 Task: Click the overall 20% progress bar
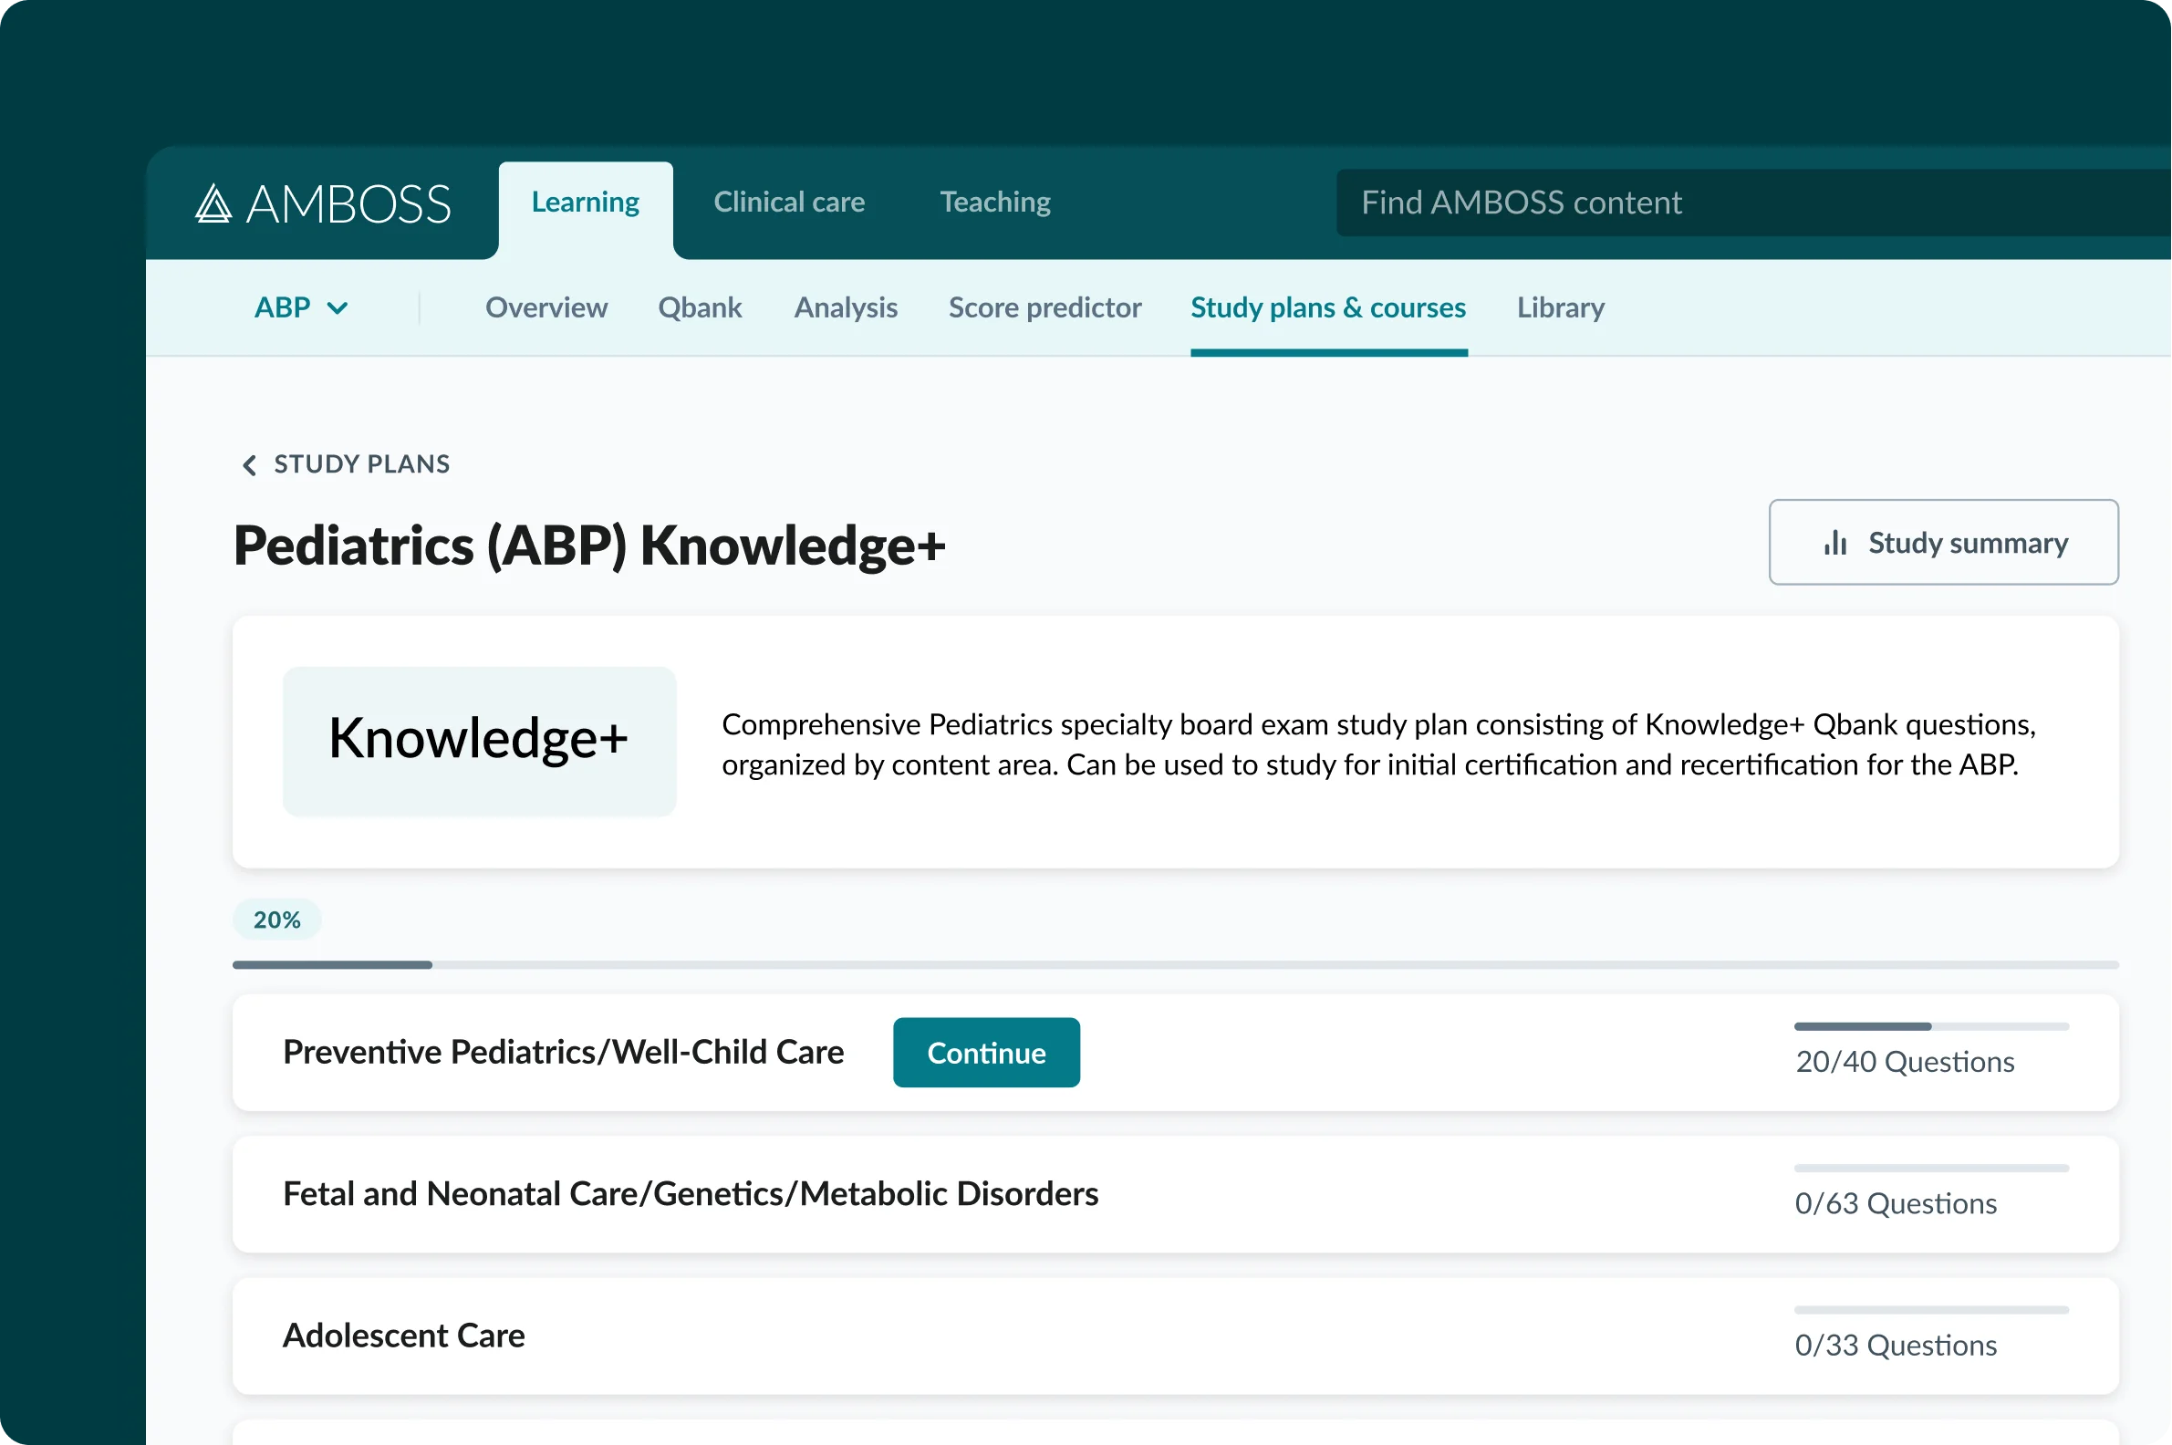click(x=1175, y=965)
